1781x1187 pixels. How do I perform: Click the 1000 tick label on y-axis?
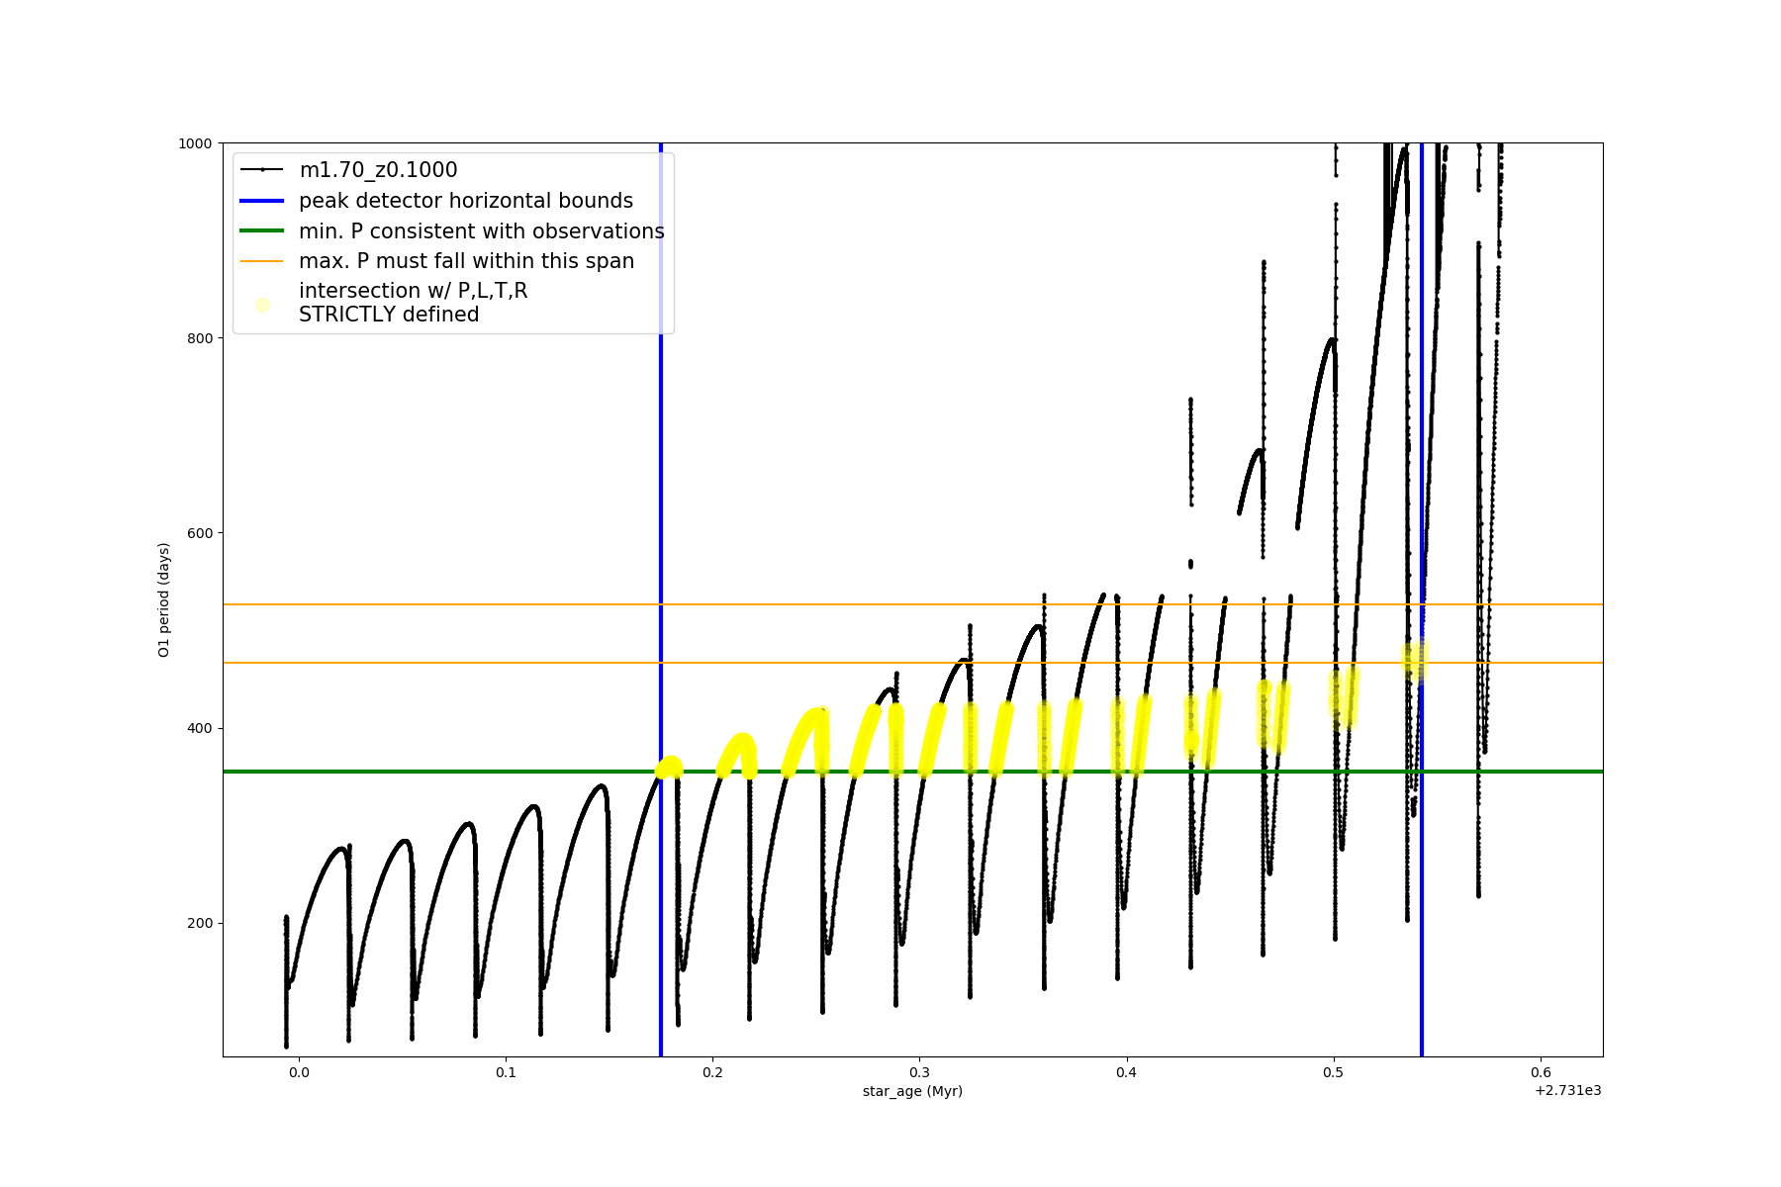point(195,143)
